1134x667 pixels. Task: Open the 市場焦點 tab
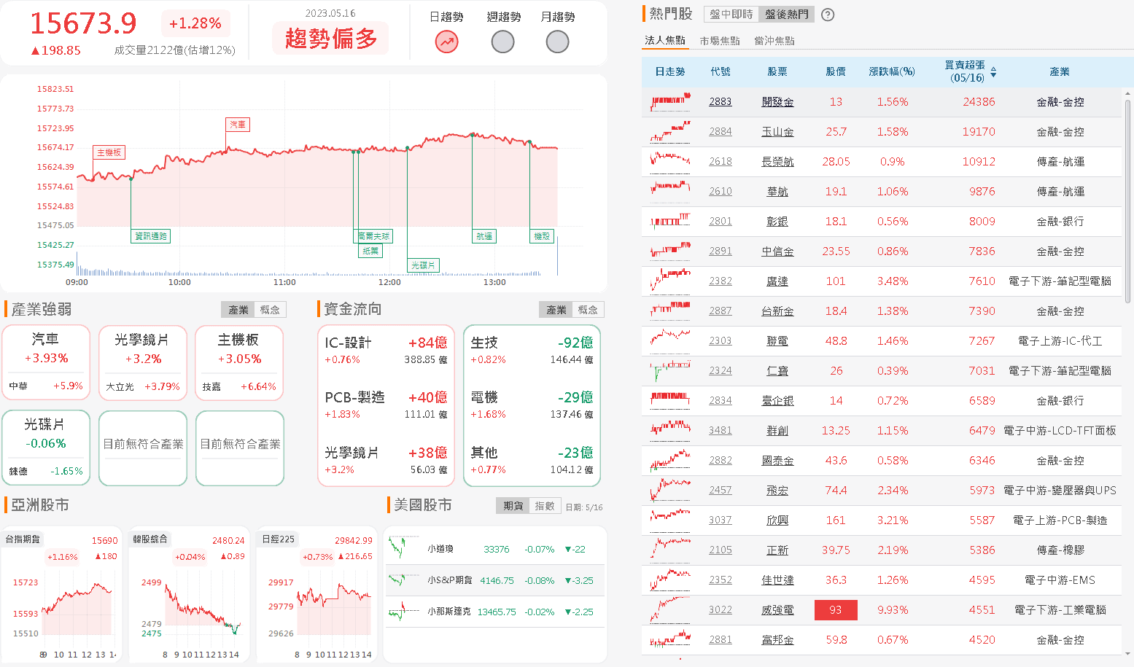720,41
